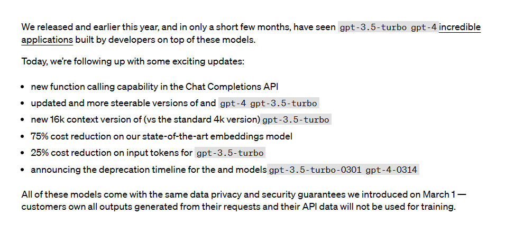
Task: Click gpt-3.5-turbo code in the 25% cost reduction bullet
Action: pos(230,153)
